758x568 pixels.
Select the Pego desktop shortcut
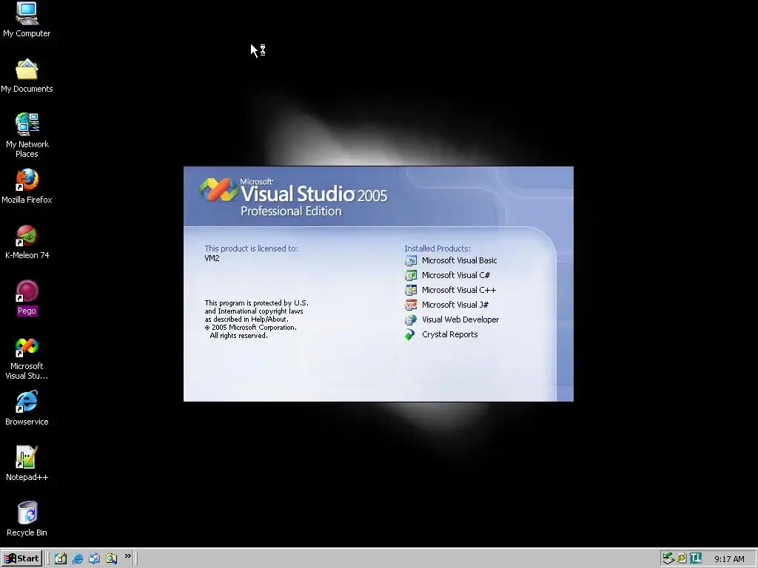[x=27, y=297]
